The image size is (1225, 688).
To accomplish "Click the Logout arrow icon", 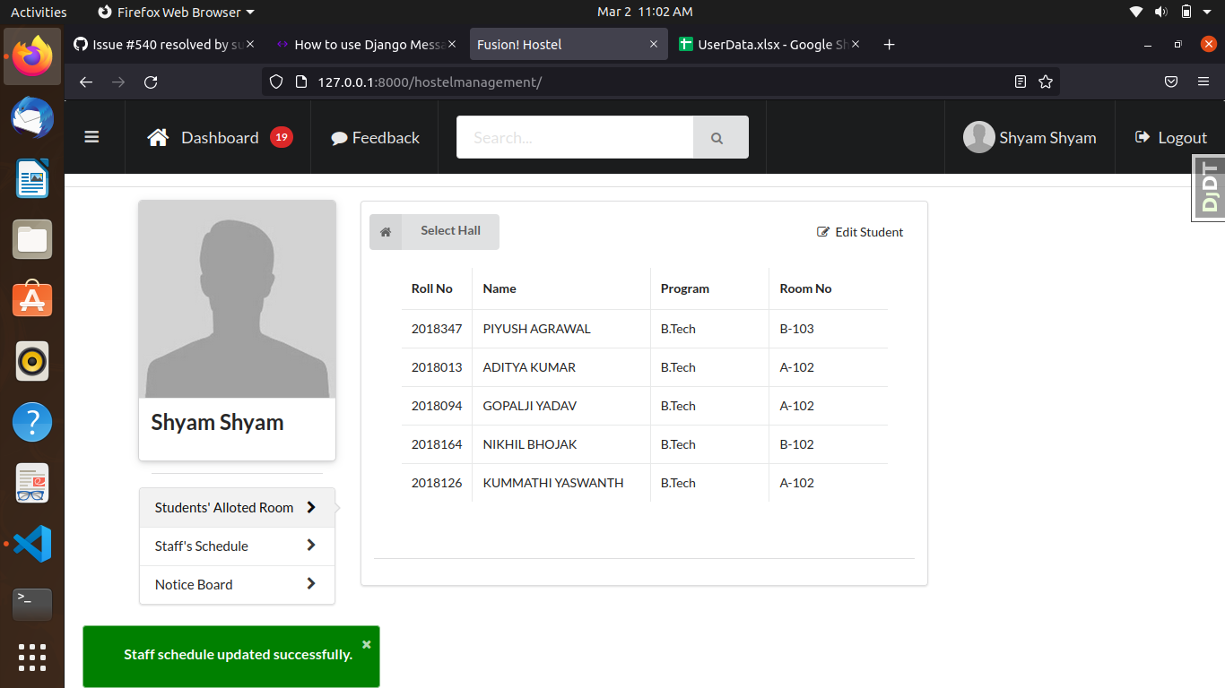I will click(1142, 137).
